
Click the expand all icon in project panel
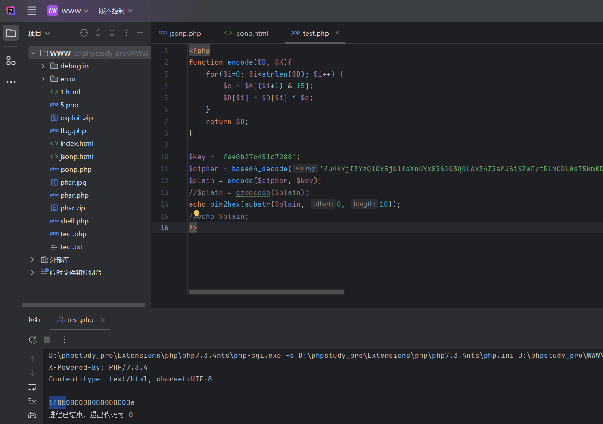point(98,33)
